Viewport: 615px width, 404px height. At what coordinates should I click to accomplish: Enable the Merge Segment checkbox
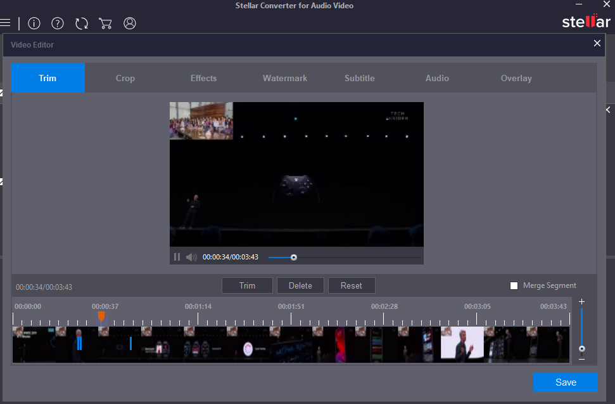(x=514, y=285)
